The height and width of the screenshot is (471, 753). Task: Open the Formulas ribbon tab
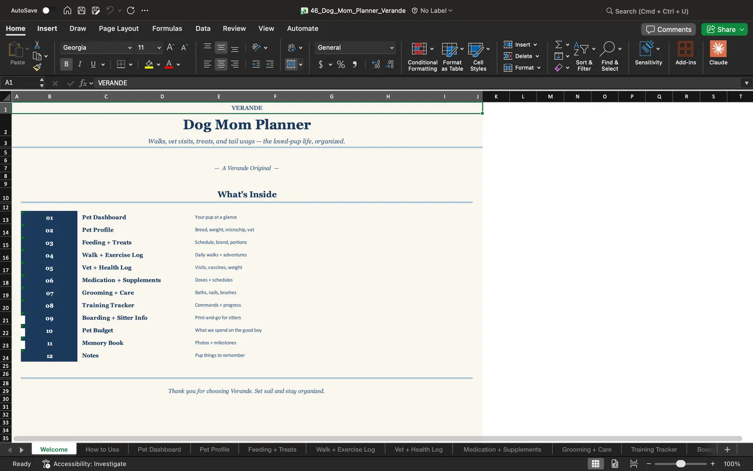(x=167, y=28)
